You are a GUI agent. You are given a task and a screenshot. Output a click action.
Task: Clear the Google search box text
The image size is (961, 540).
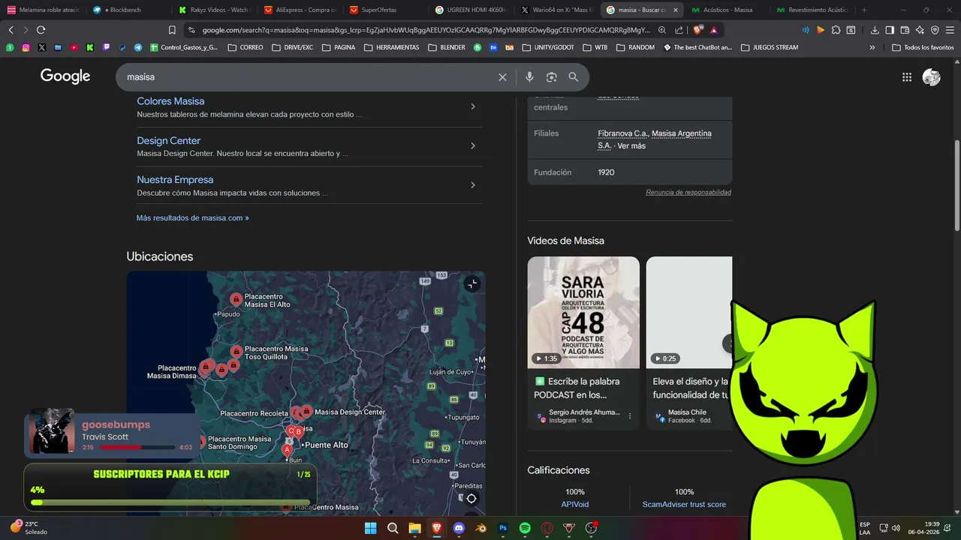coord(502,77)
